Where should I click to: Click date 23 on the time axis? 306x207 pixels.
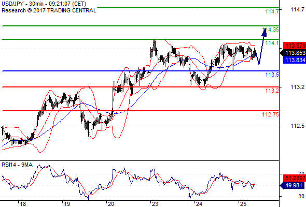click(x=155, y=204)
